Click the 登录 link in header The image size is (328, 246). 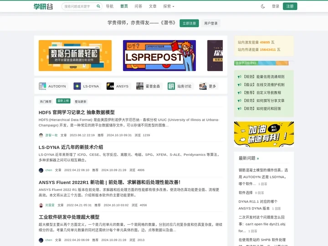pos(276,6)
